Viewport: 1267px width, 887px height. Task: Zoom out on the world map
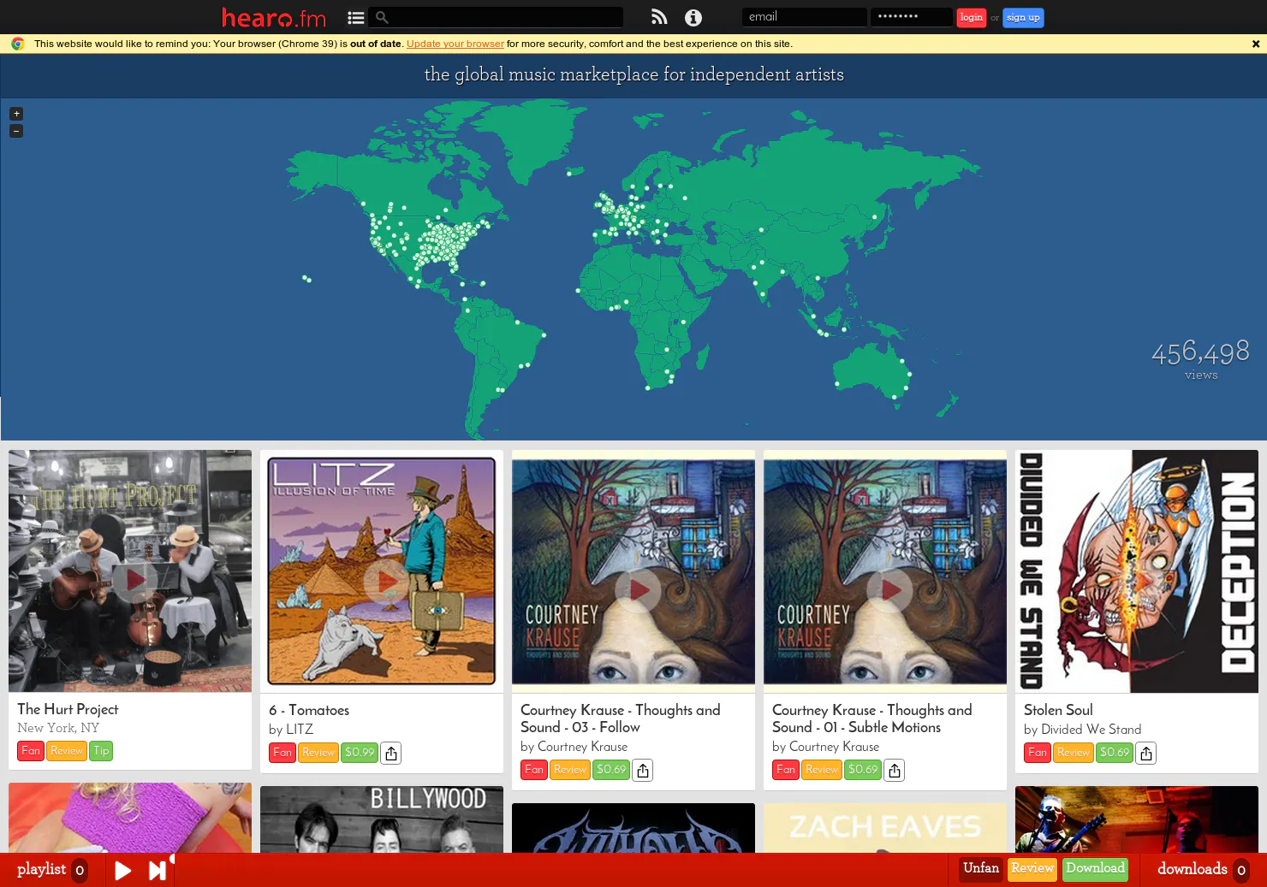click(x=16, y=131)
